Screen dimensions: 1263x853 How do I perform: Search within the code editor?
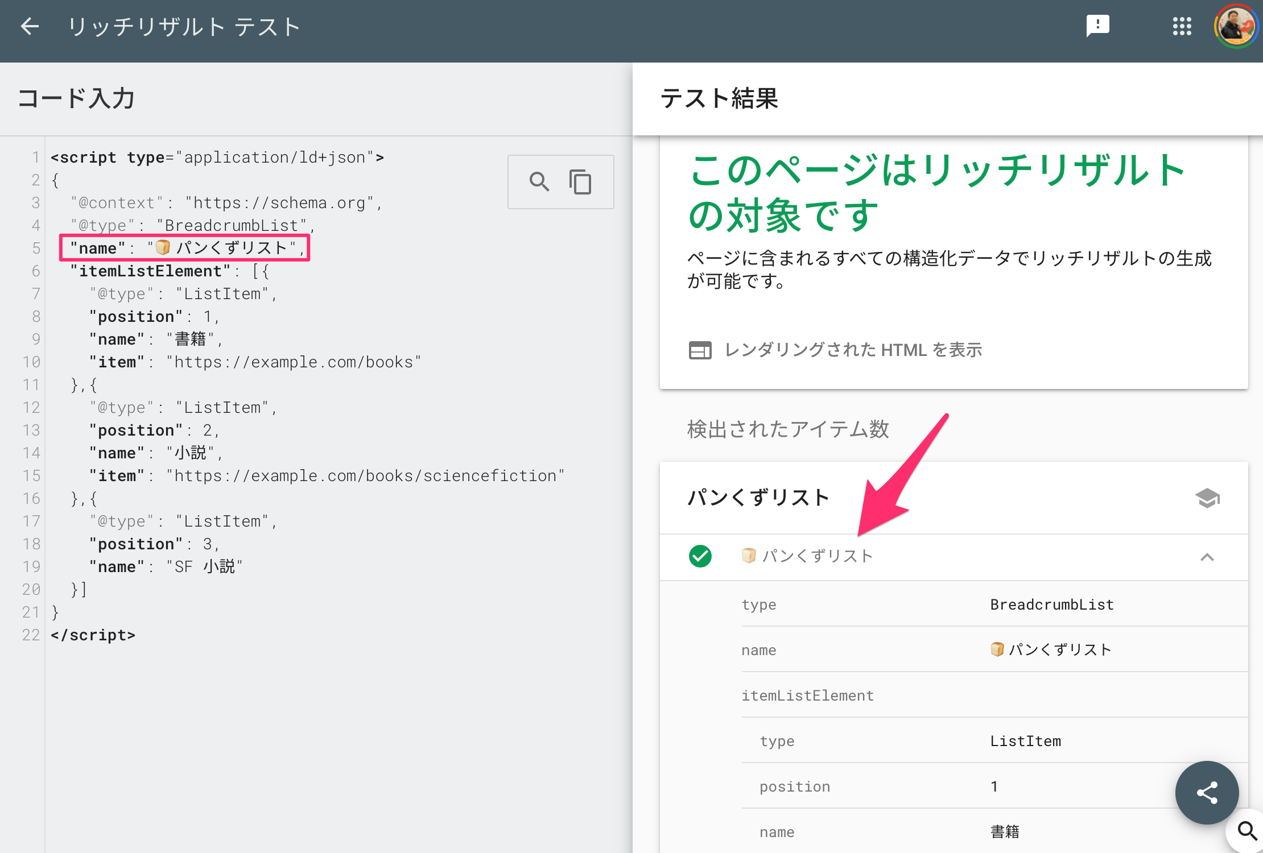[x=539, y=182]
